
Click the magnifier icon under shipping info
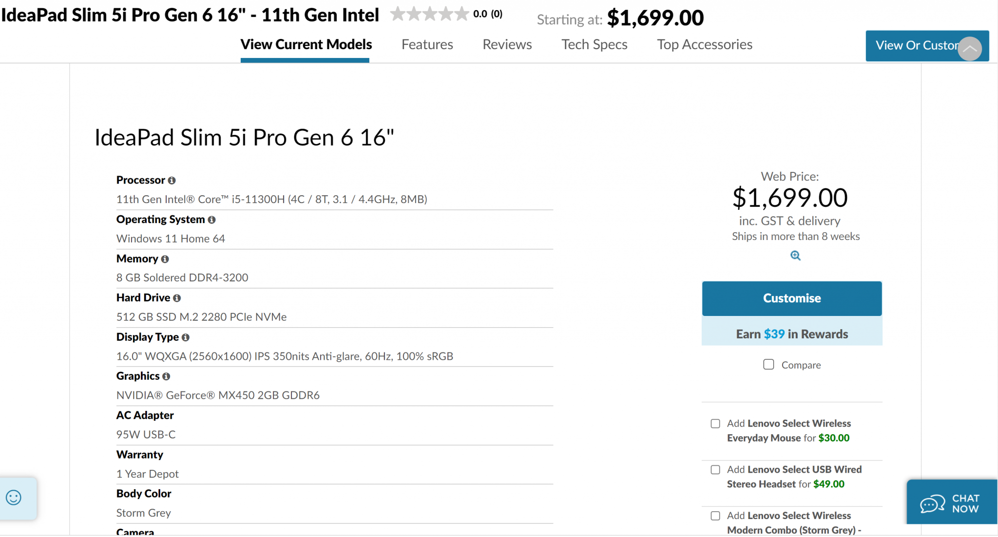tap(795, 256)
